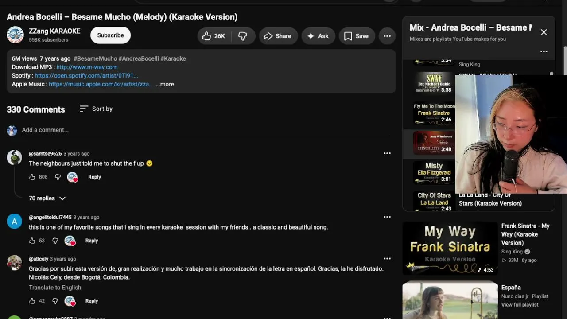
Task: Click the @aticely username
Action: pos(39,259)
